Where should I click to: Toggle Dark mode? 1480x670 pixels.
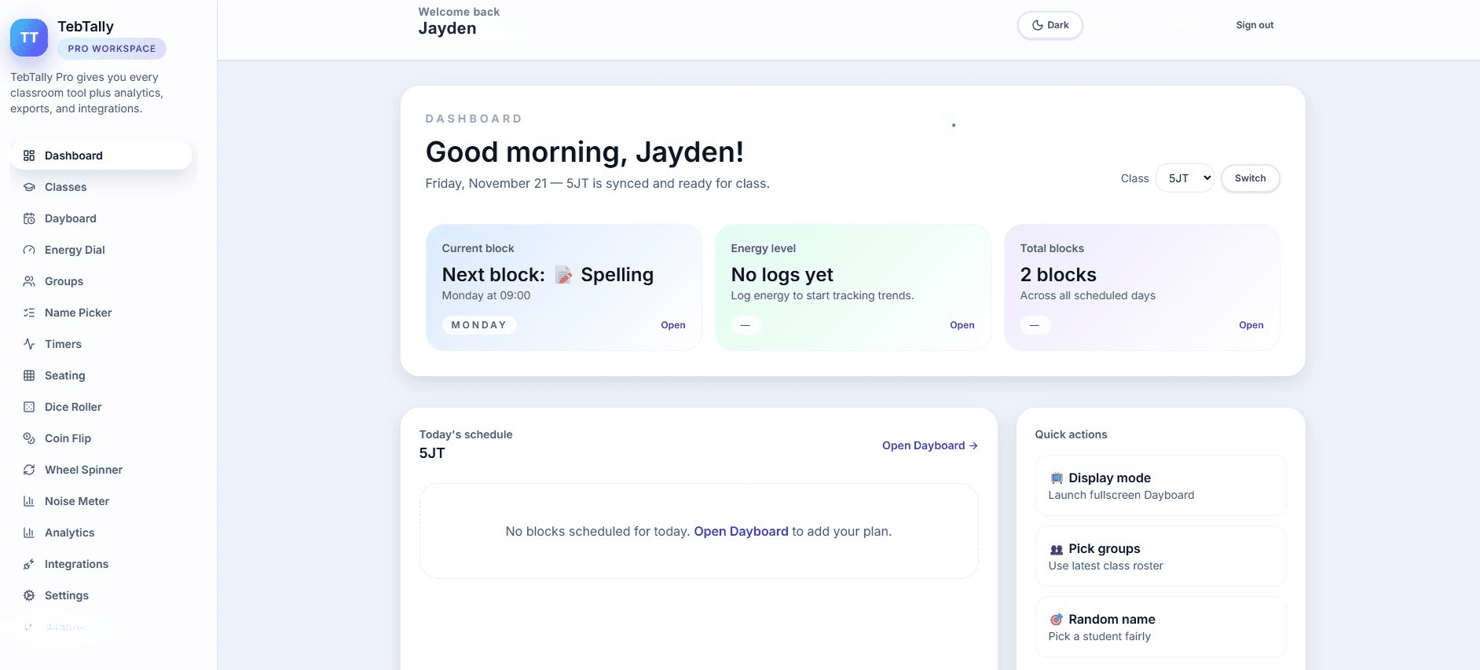pos(1050,25)
